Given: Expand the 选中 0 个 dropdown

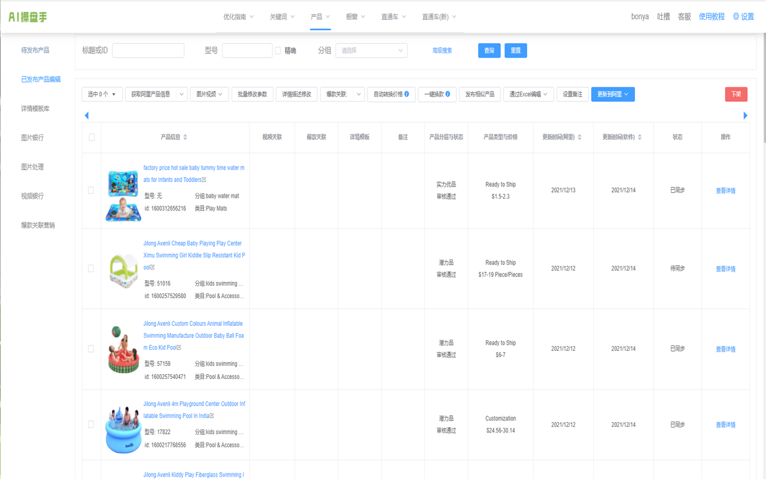Looking at the screenshot, I should pyautogui.click(x=102, y=94).
